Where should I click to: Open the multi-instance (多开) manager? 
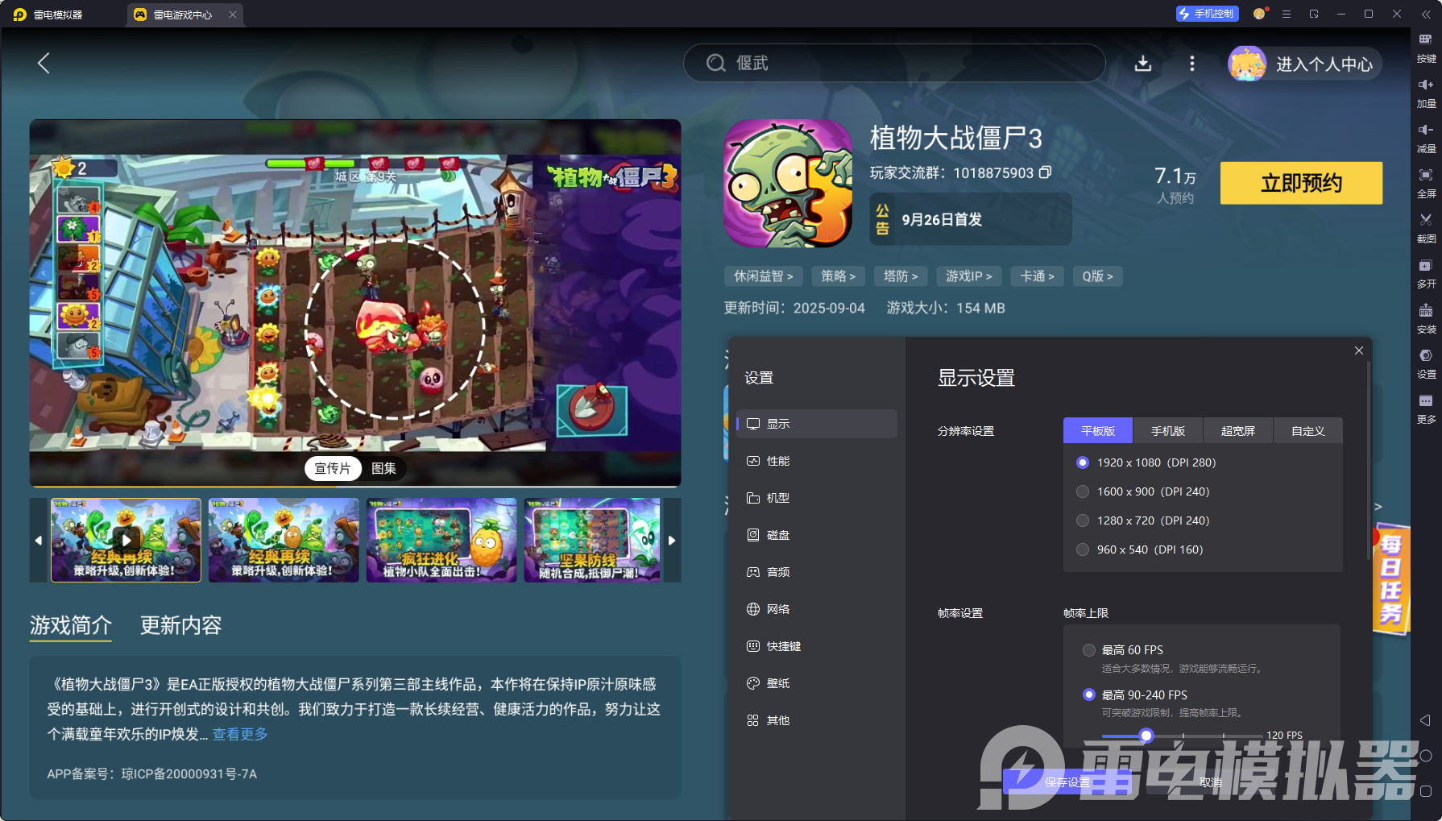[1426, 272]
